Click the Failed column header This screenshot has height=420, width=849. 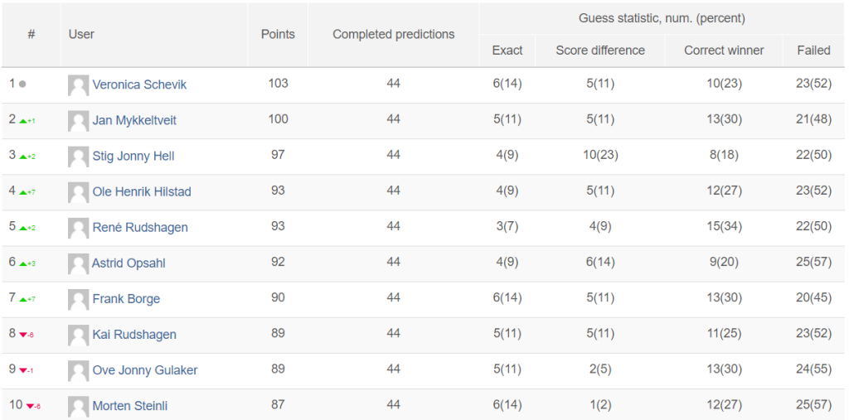[813, 51]
